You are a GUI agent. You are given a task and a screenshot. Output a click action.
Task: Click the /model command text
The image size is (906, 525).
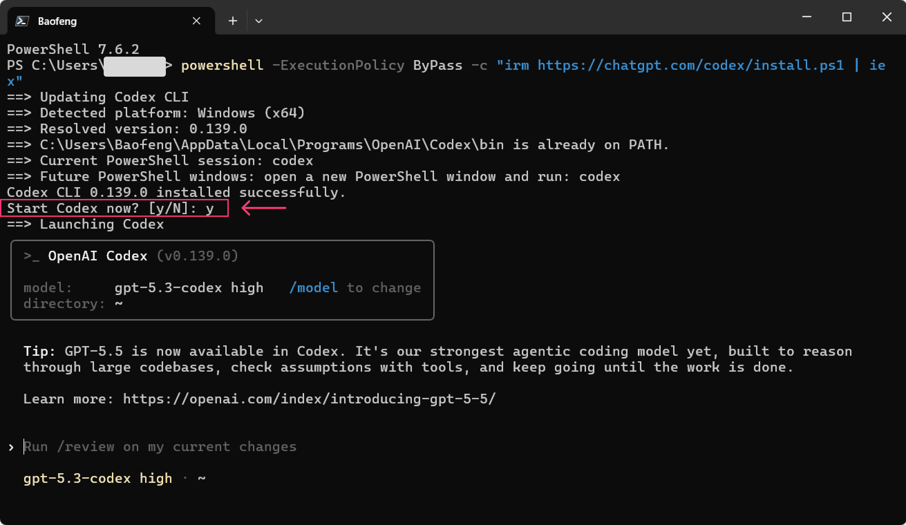(313, 287)
